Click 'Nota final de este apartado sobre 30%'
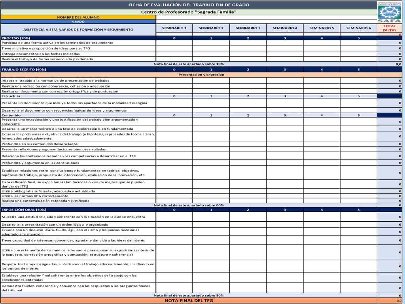Viewport: 405px width, 304px height. pos(189,295)
